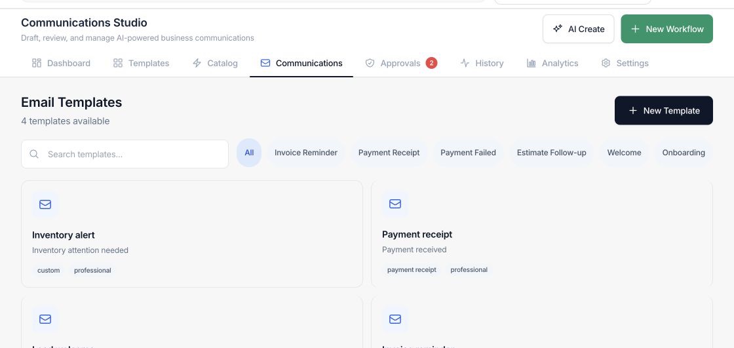Click '4 templates available' text
Screen dimensions: 734x348
(65, 121)
